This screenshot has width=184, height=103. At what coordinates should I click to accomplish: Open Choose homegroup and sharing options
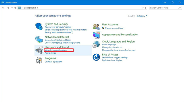[x=62, y=43]
